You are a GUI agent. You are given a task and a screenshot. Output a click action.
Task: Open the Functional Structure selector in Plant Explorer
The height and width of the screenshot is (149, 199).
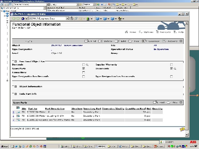pyautogui.click(x=23, y=8)
